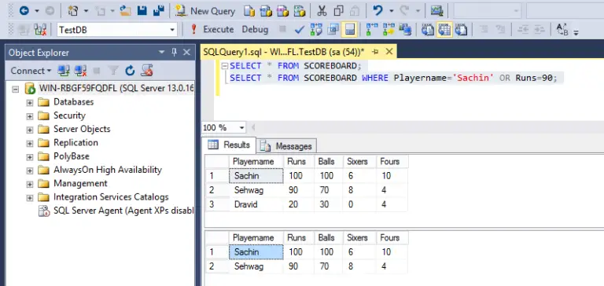This screenshot has height=286, width=604.
Task: Select the SQLQuery1.sql document tab
Action: [x=283, y=52]
